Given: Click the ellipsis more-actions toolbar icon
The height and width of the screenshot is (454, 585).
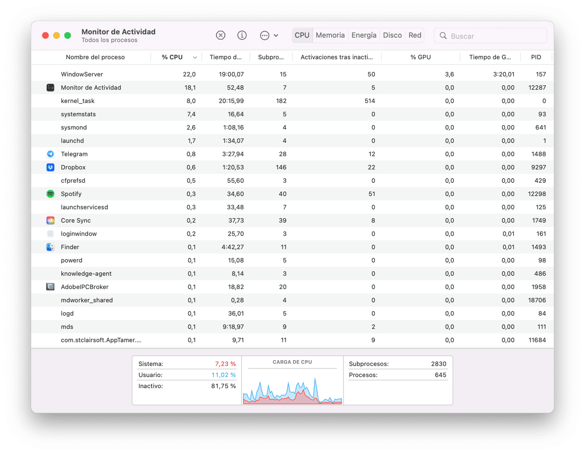Looking at the screenshot, I should pos(264,36).
